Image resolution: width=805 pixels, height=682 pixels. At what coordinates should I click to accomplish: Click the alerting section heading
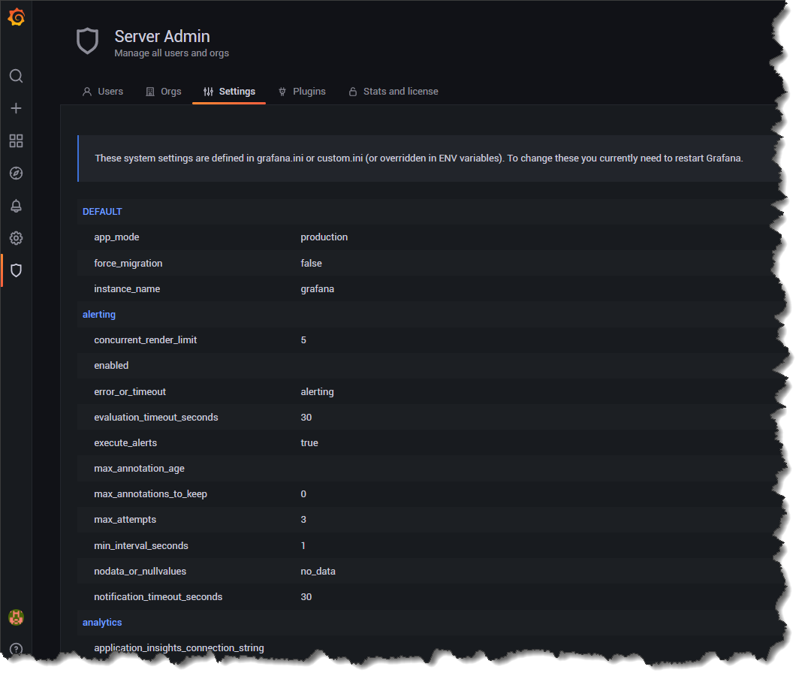point(99,314)
